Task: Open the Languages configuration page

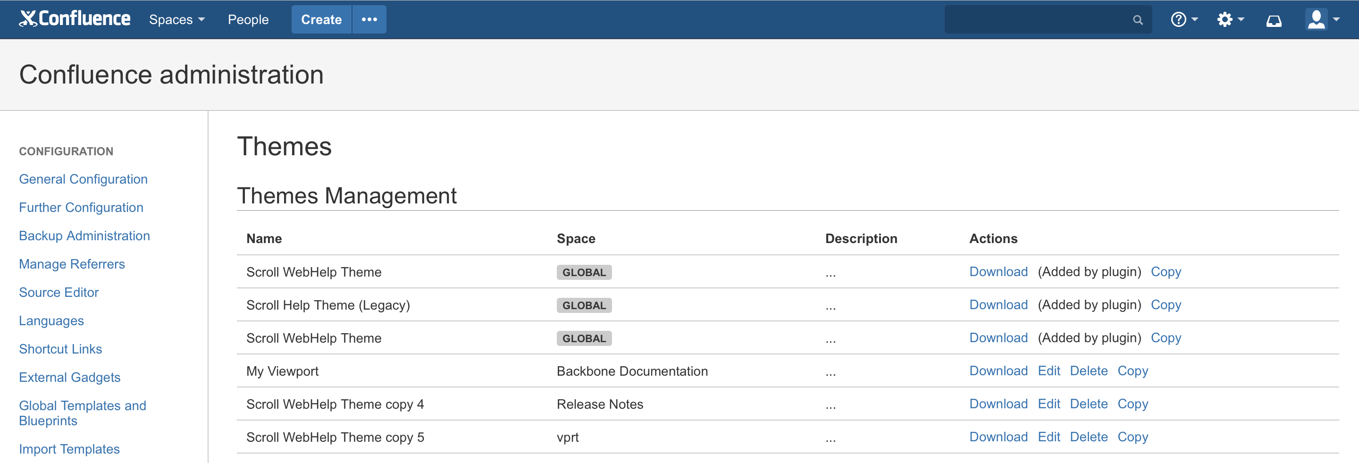Action: click(51, 320)
